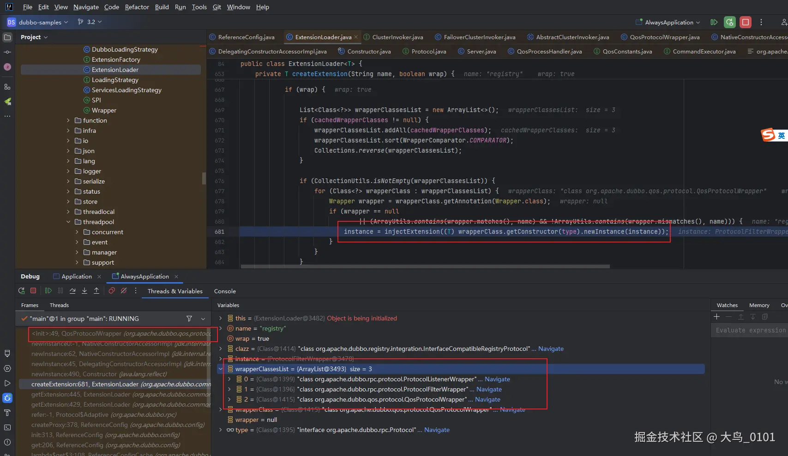This screenshot has width=788, height=456.
Task: Collapse the wrapperClassesList variable node
Action: [x=221, y=369]
